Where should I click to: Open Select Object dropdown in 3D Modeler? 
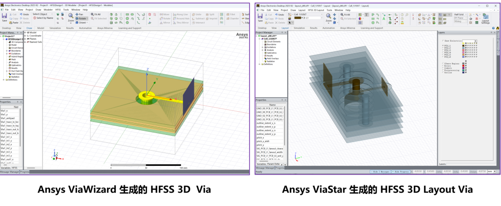click(43, 14)
